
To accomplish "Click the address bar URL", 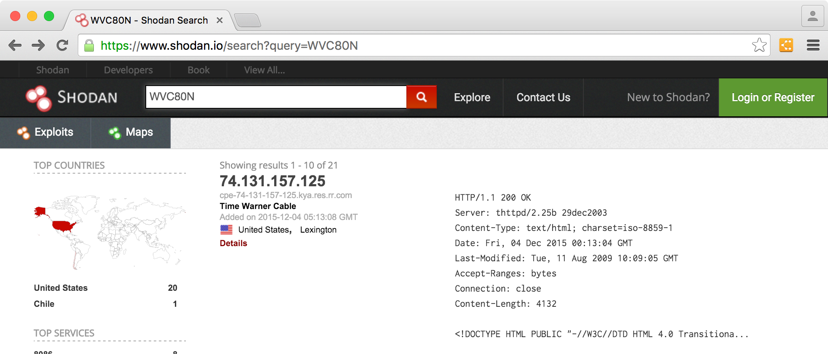I will [x=229, y=46].
